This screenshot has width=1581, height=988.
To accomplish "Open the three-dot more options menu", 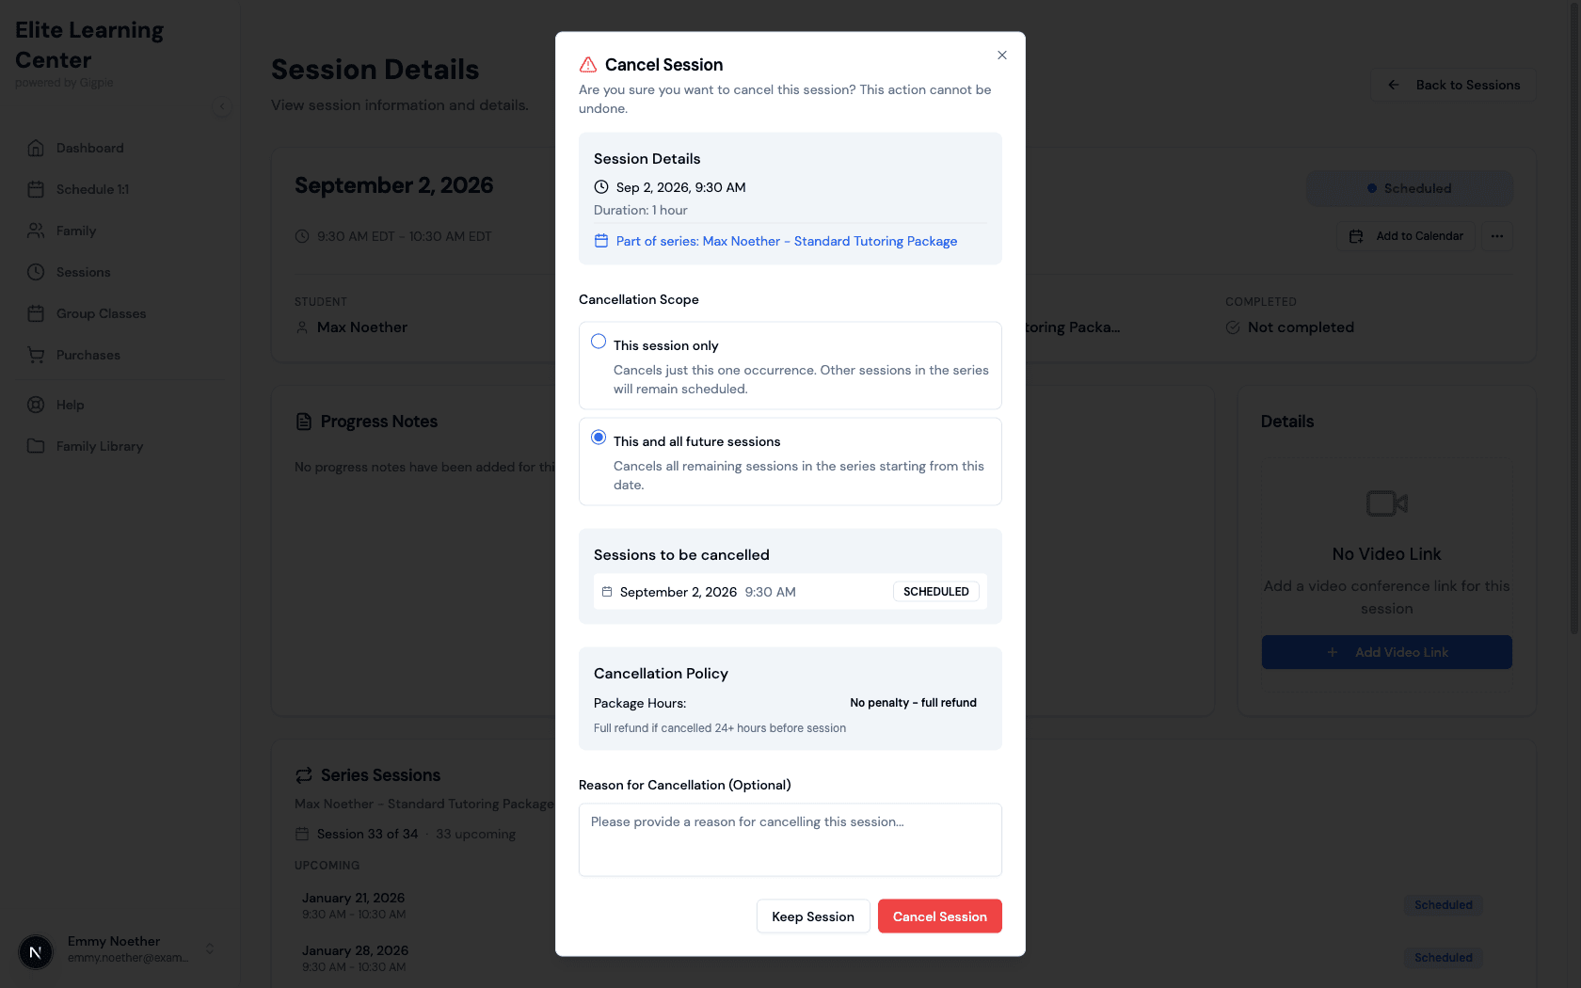I will pyautogui.click(x=1497, y=236).
